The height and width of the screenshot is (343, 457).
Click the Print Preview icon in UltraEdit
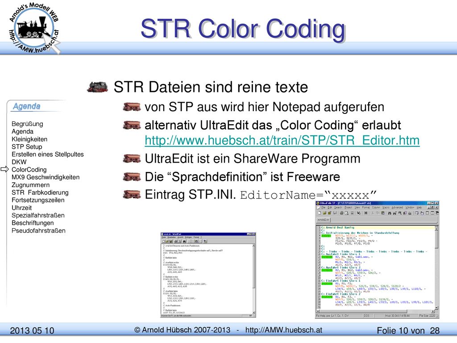tap(346, 213)
